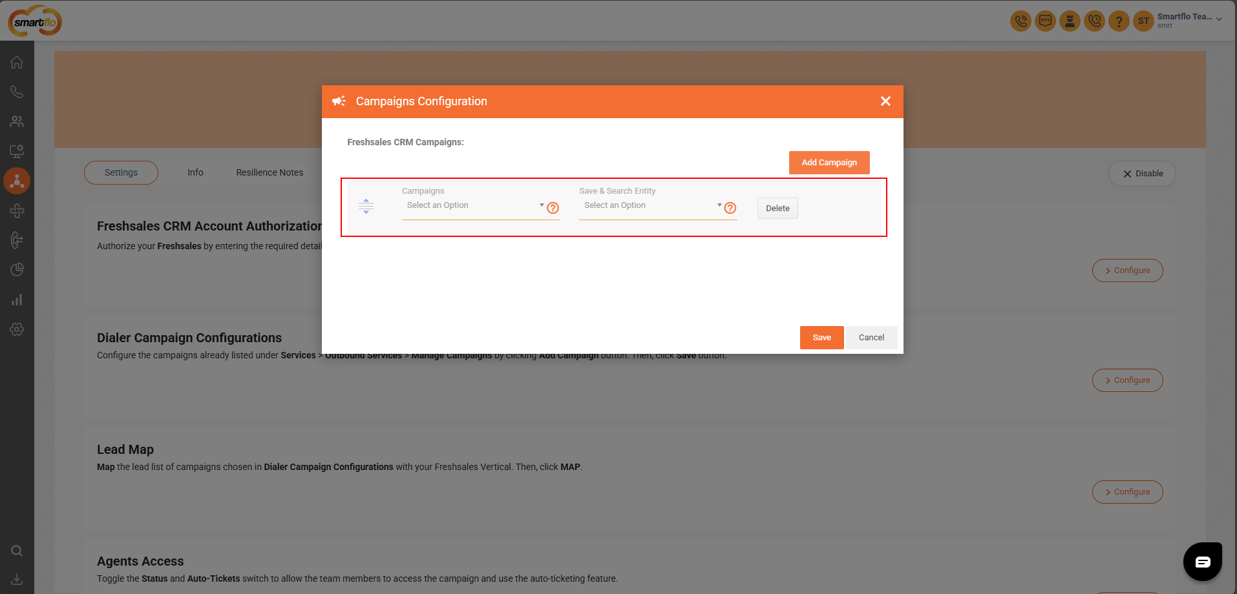Open the pie chart reports sidebar icon
Screen dimensions: 1237x594
point(17,270)
